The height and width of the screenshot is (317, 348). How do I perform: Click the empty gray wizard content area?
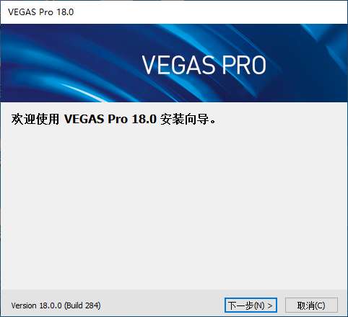tap(174, 207)
